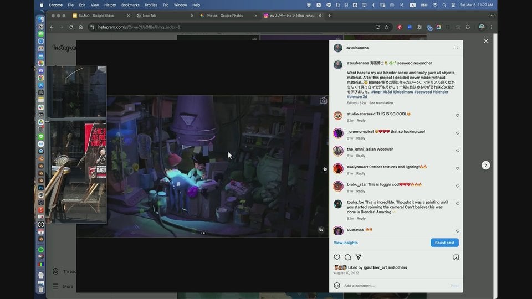
Task: Click See translation under caption
Action: click(x=381, y=103)
